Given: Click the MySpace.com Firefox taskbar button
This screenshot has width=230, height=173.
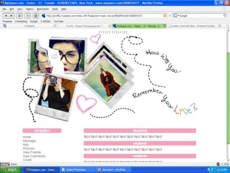Looking at the screenshot, I should [x=42, y=170].
